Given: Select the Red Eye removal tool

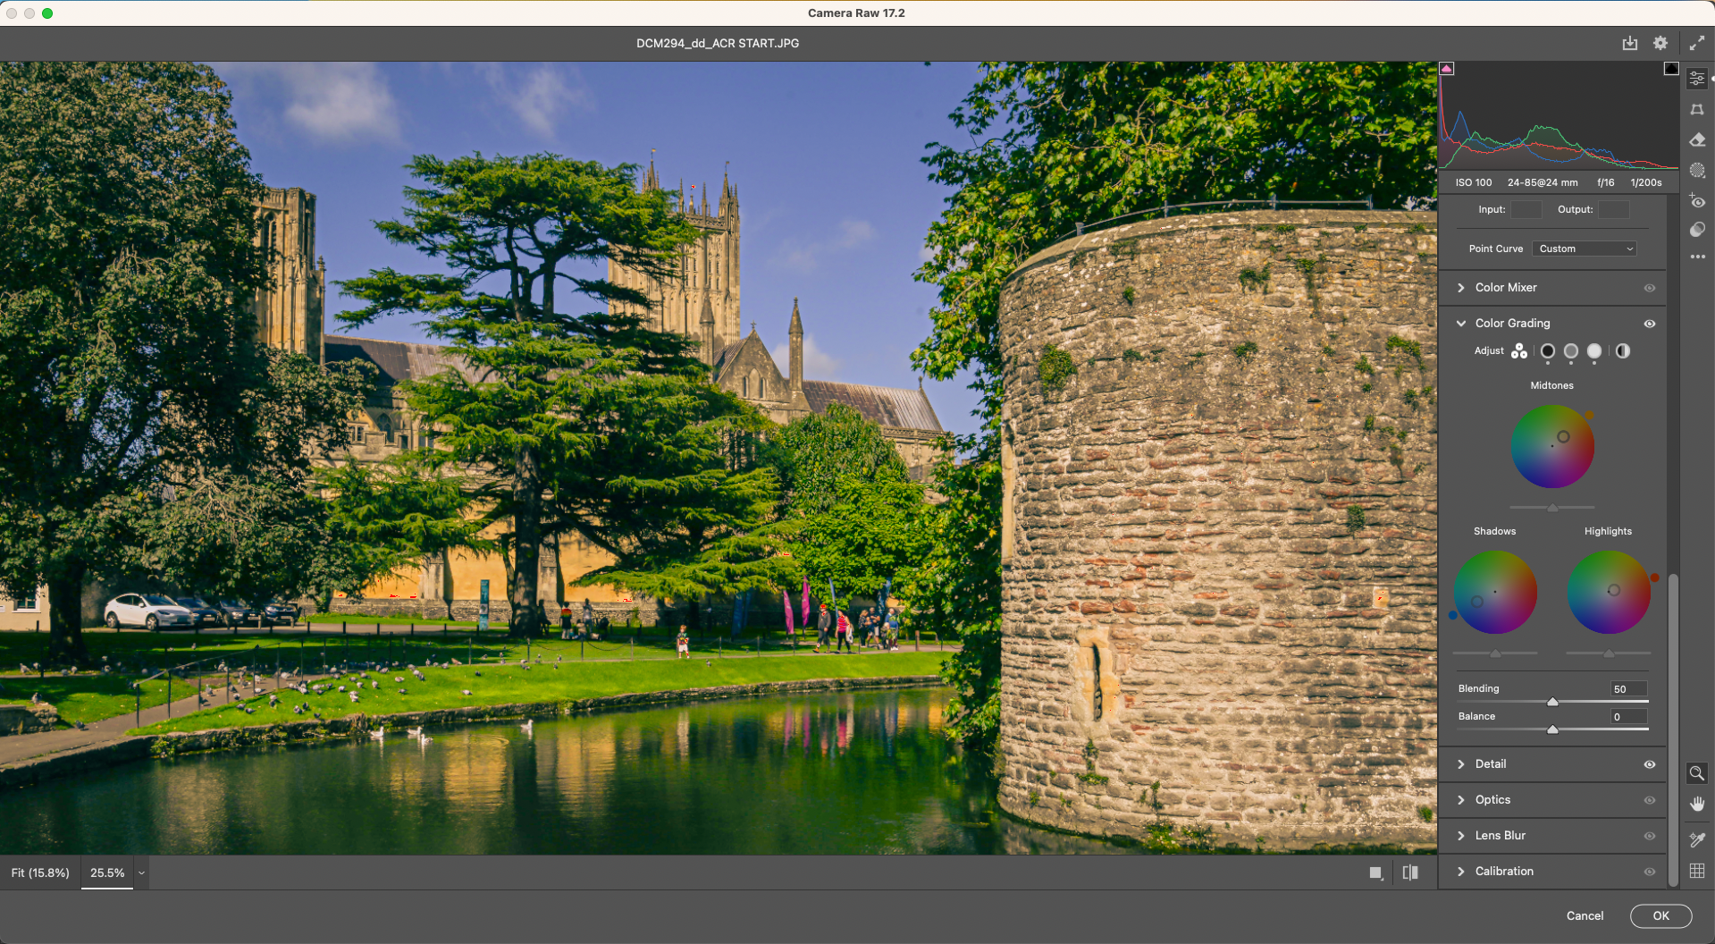Looking at the screenshot, I should tap(1697, 200).
